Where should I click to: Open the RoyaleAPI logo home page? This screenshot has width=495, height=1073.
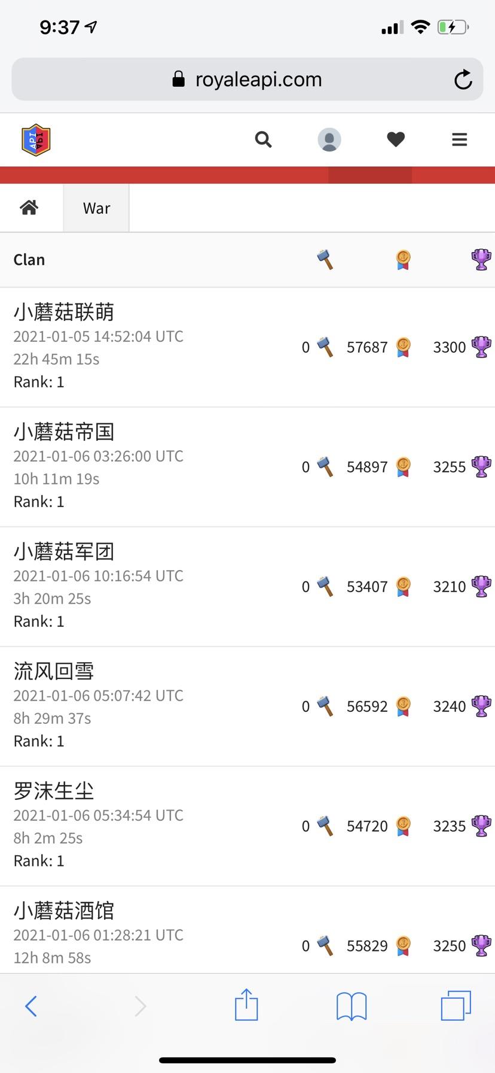coord(36,140)
